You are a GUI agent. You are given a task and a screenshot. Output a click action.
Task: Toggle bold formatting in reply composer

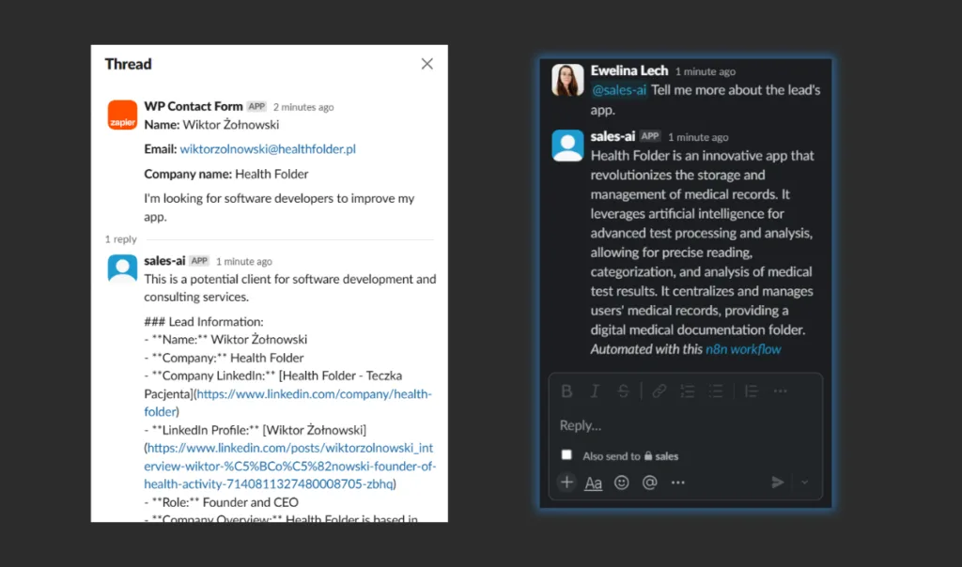click(x=566, y=391)
